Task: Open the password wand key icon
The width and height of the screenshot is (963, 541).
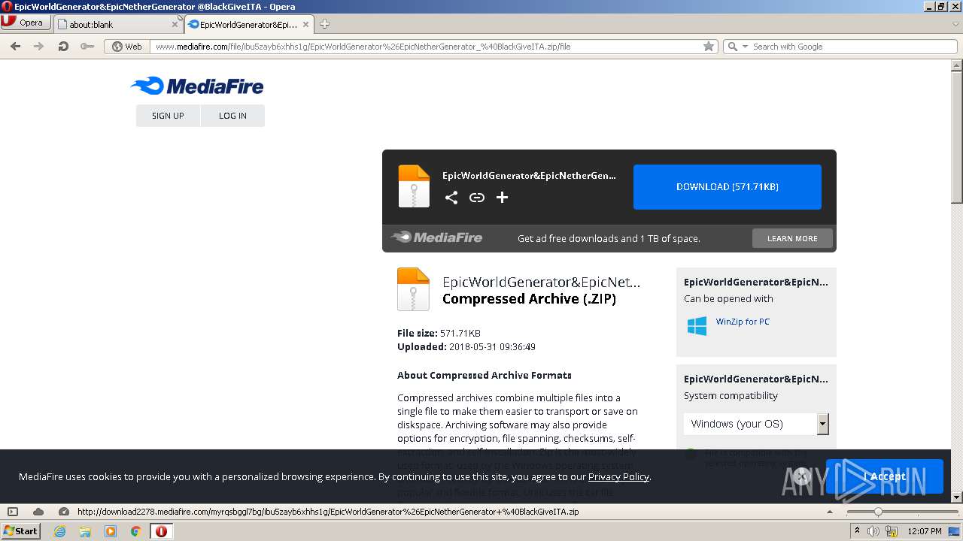Action: click(87, 46)
